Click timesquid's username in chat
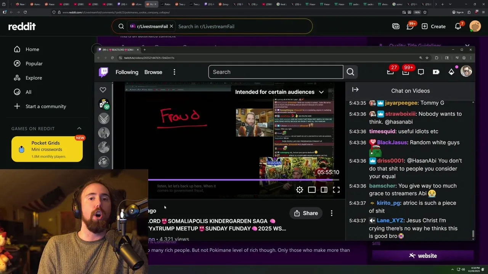This screenshot has height=274, width=488. (382, 131)
